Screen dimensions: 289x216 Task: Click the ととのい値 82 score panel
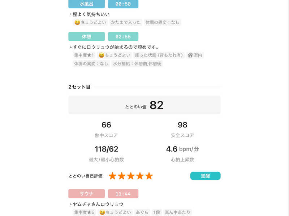tap(144, 105)
